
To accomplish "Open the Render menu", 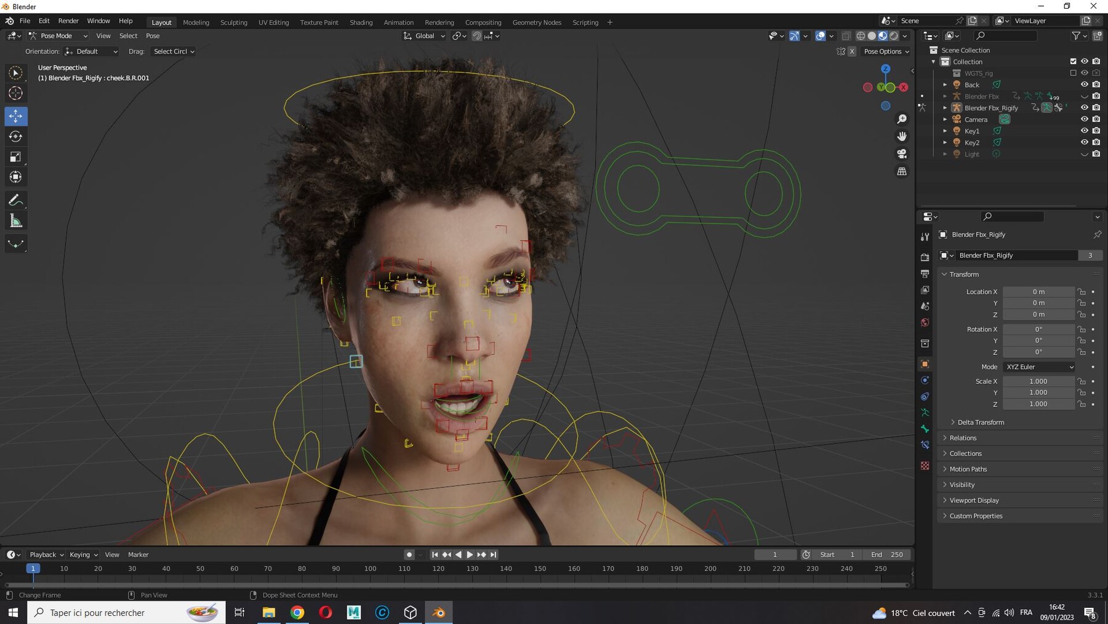I will tap(68, 21).
